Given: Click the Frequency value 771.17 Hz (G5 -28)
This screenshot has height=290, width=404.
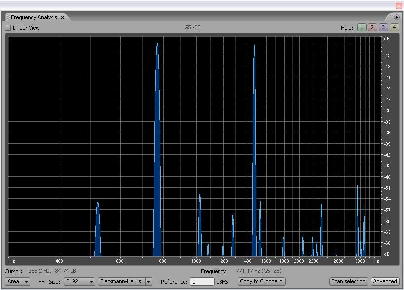Looking at the screenshot, I should click(258, 271).
